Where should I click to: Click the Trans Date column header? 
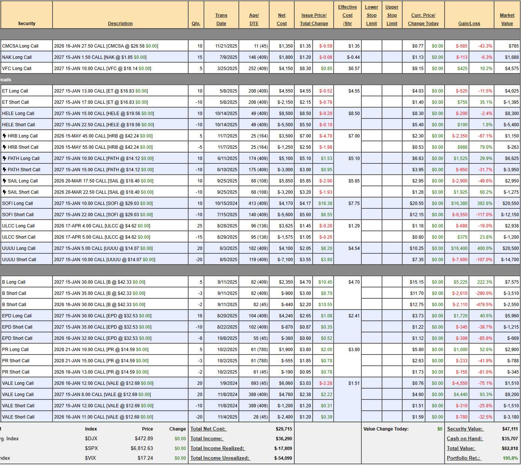221,19
